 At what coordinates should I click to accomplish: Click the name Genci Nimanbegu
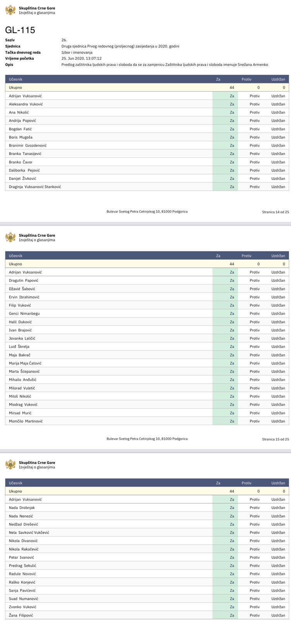24,313
